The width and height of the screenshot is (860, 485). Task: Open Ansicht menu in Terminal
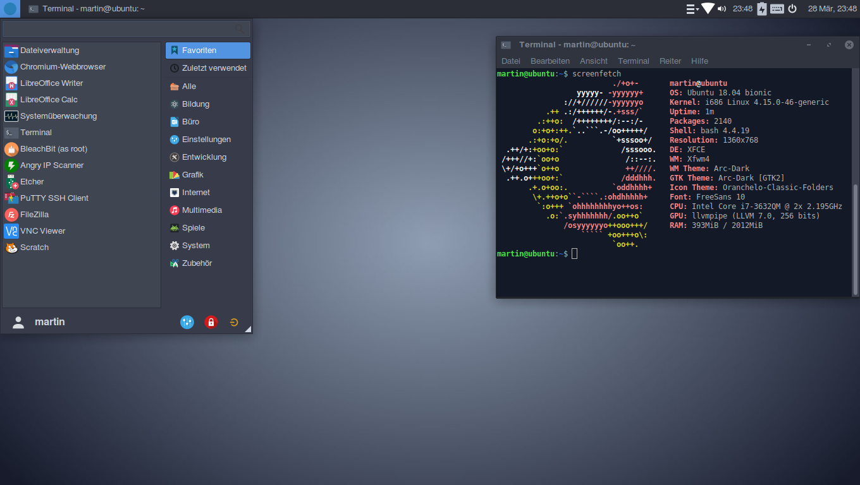point(594,61)
